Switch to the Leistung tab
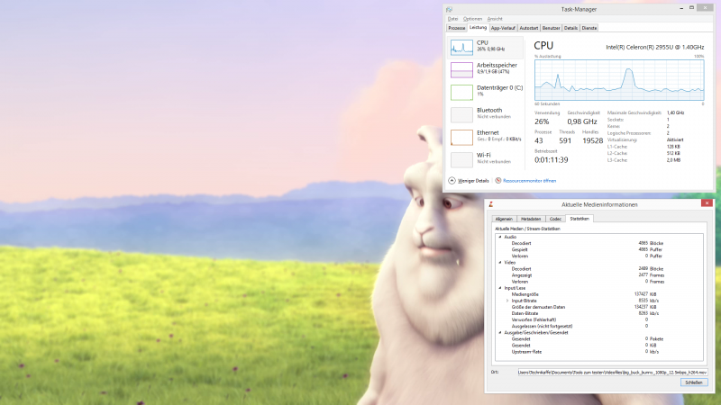Screen dimensions: 721x405 (x=478, y=28)
